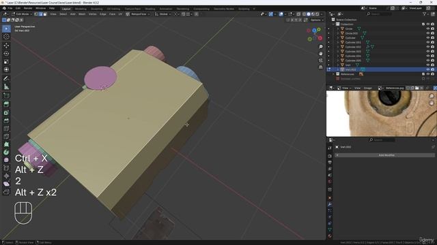The image size is (437, 245).
Task: Select the Bevel tool
Action: pyautogui.click(x=6, y=120)
